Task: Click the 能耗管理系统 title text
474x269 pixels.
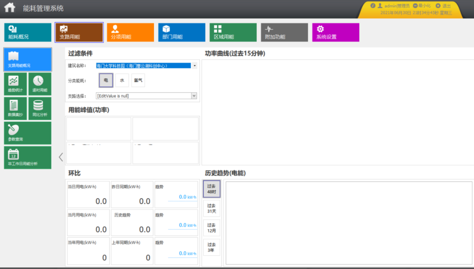Action: pyautogui.click(x=43, y=8)
